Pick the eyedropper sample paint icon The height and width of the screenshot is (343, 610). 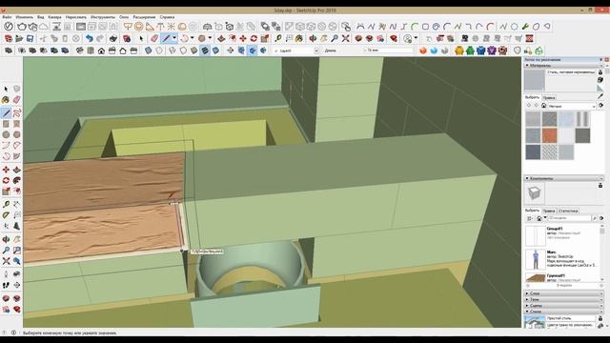tap(600, 95)
